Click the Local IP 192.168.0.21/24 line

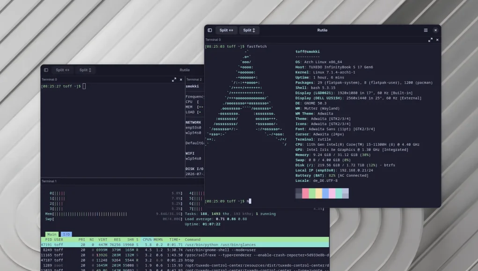[334, 171]
